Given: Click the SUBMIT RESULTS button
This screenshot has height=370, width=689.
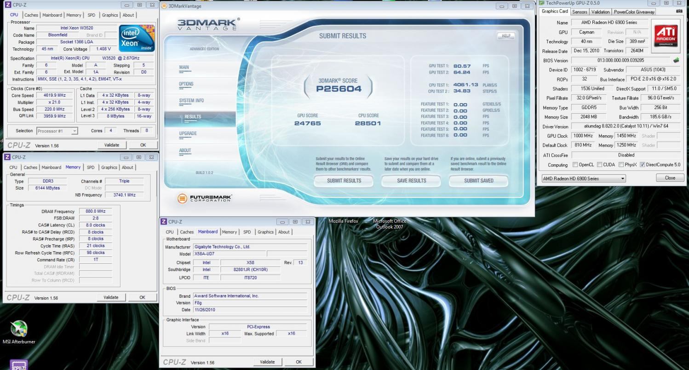Looking at the screenshot, I should 344,181.
